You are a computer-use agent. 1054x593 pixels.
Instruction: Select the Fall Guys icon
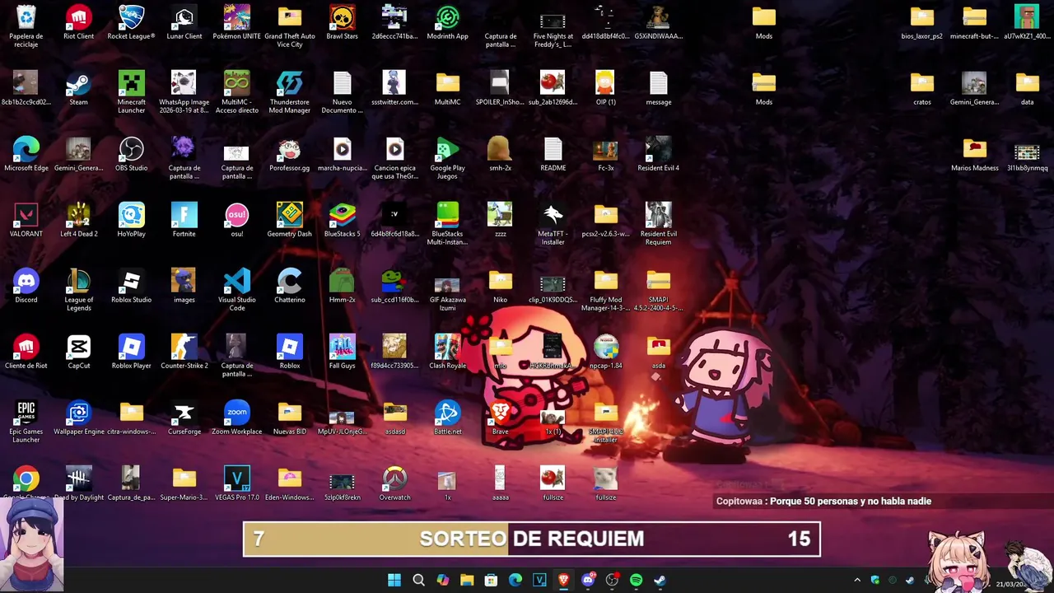(x=342, y=352)
